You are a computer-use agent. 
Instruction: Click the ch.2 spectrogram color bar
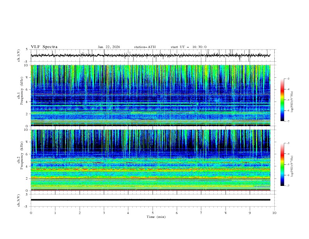[x=282, y=164]
